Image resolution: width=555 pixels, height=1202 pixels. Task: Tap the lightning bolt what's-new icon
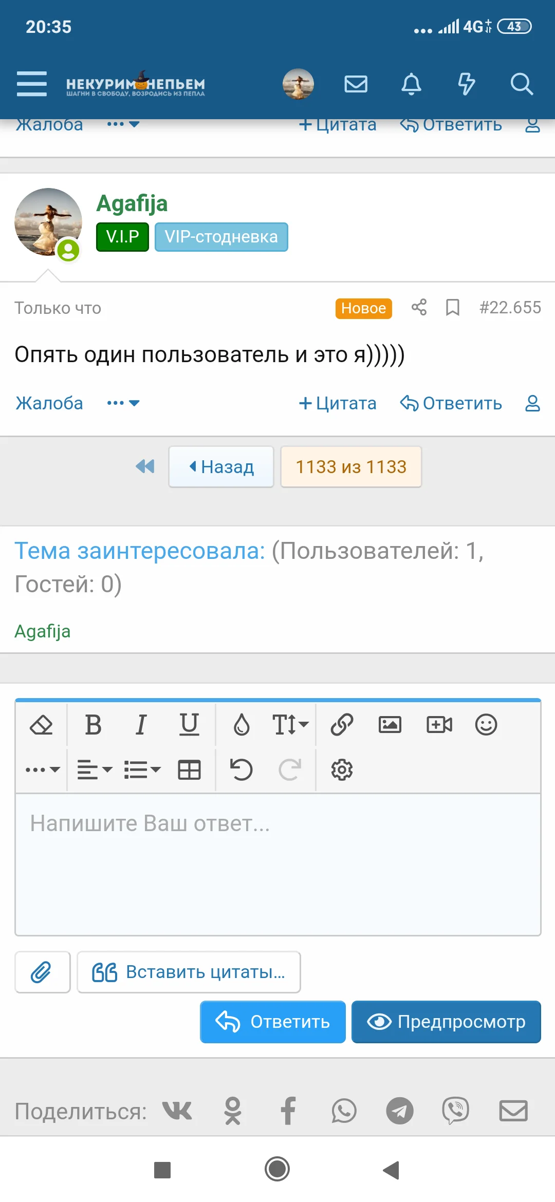pyautogui.click(x=466, y=84)
